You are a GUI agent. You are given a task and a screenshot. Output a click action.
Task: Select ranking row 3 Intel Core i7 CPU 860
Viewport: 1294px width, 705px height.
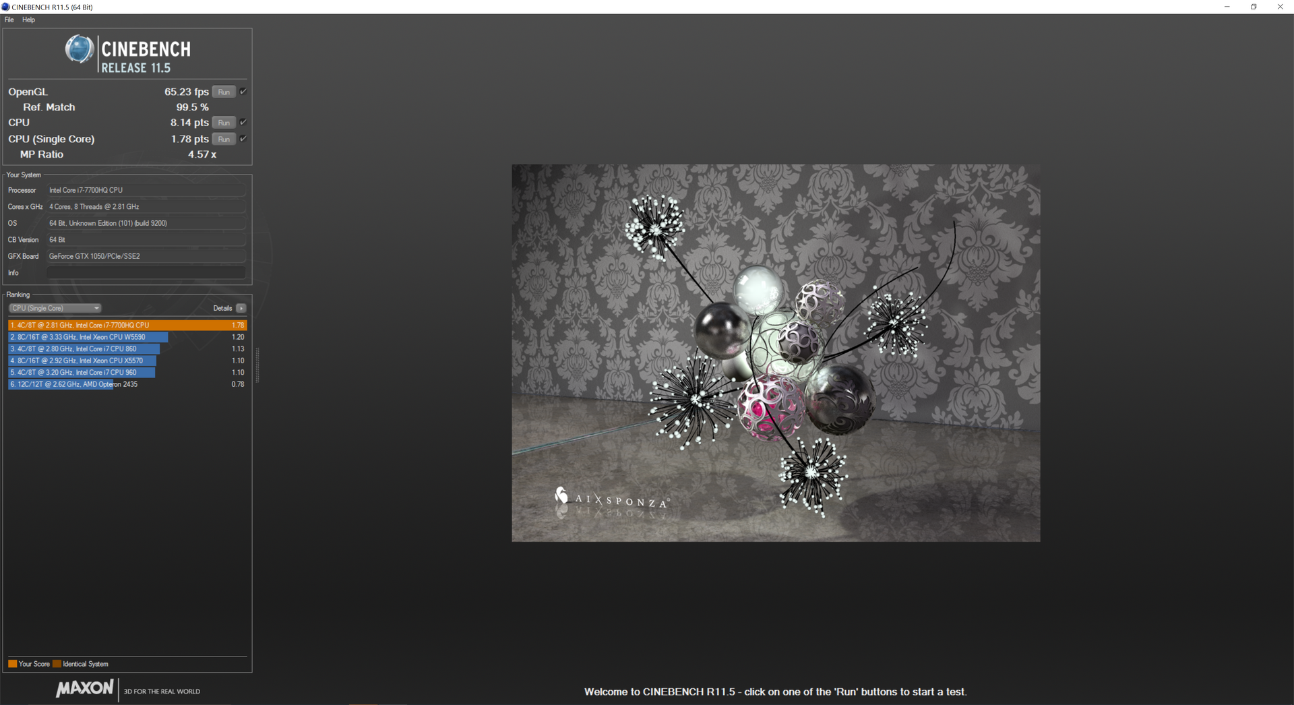click(x=127, y=349)
